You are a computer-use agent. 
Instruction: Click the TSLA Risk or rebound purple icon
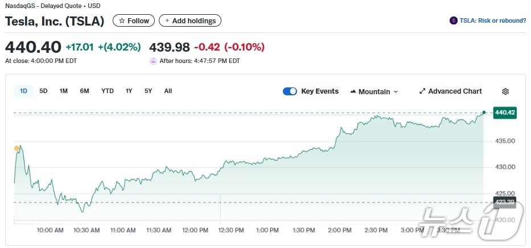454,21
